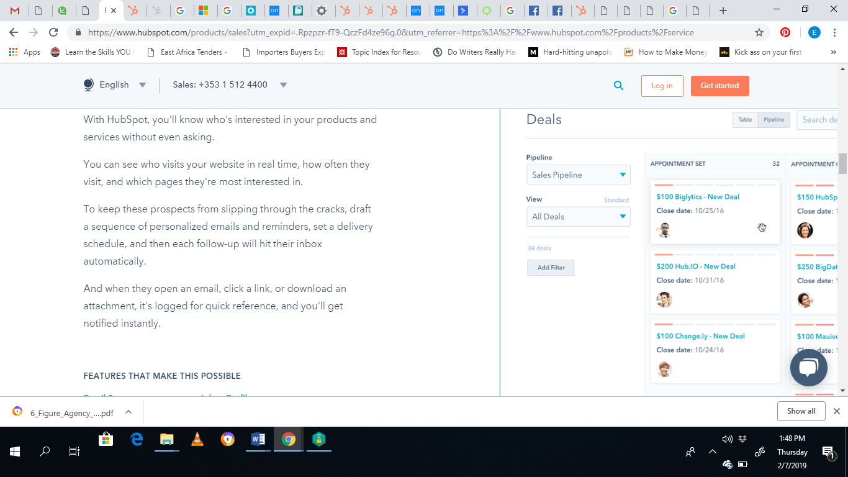Close the current HubSpot tab
Viewport: 848px width, 477px height.
114,11
